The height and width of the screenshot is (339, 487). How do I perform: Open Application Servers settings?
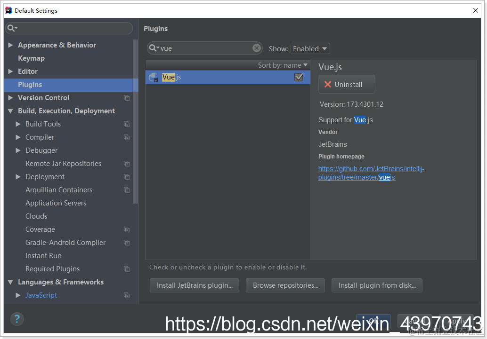pyautogui.click(x=56, y=203)
